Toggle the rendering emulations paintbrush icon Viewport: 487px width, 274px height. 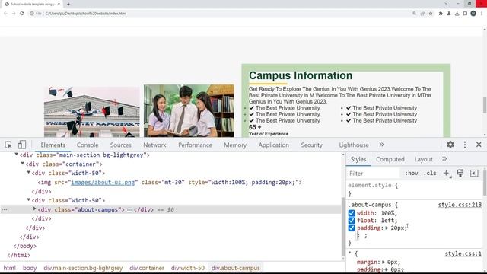(x=460, y=174)
